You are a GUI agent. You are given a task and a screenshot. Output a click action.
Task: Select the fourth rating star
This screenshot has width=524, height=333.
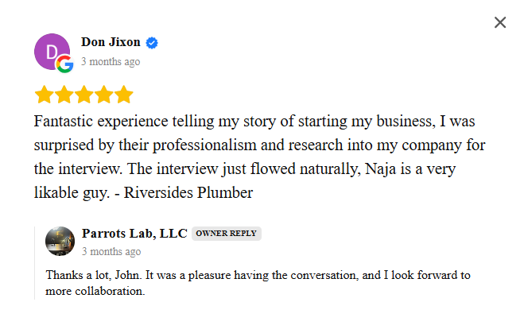tap(104, 95)
